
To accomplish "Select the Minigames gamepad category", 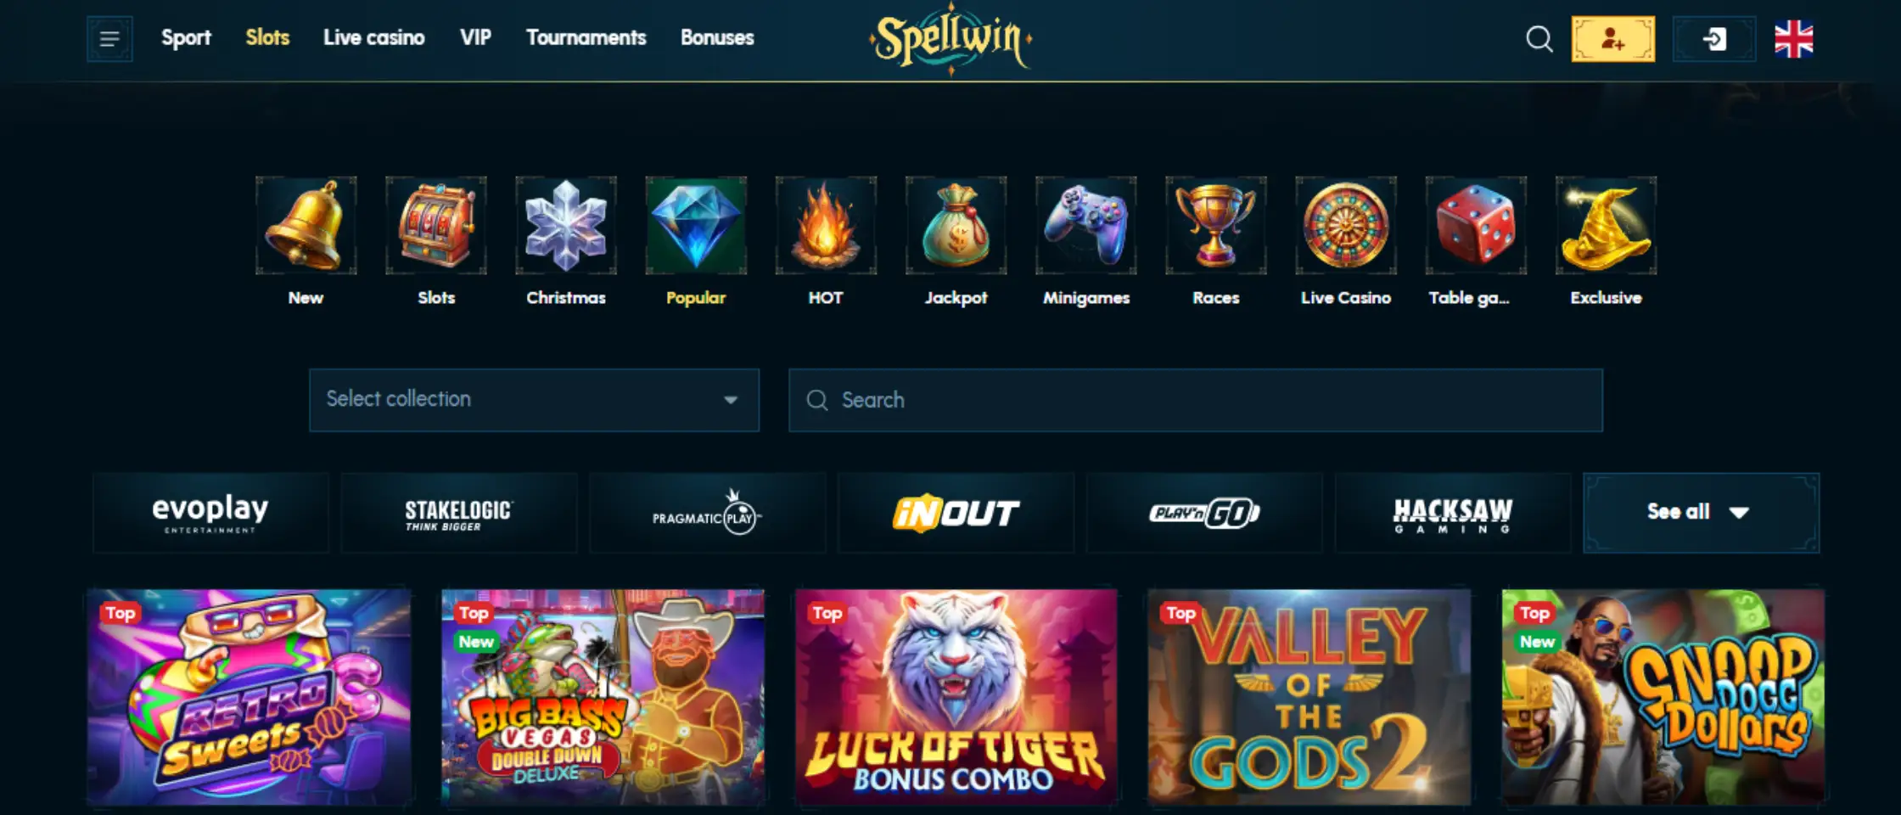I will point(1086,226).
